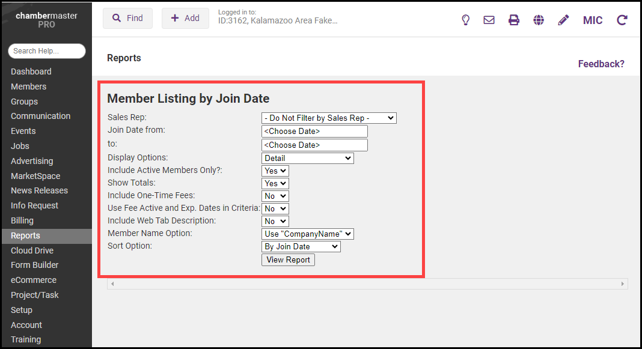Viewport: 642px width, 349px height.
Task: Click the pencil edit icon
Action: [x=563, y=20]
